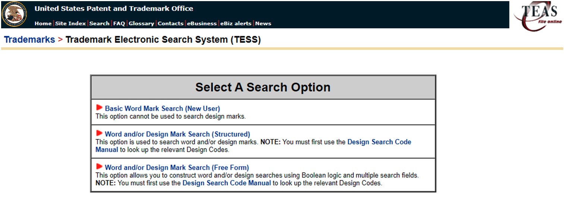The height and width of the screenshot is (210, 564).
Task: Click the Trademark Electronic Search System (TESS) heading
Action: pos(163,40)
